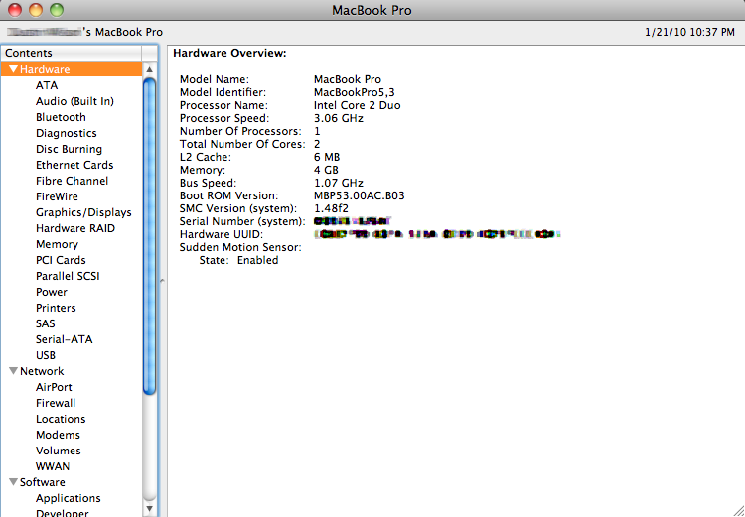
Task: Select Printers in sidebar
Action: coord(56,308)
